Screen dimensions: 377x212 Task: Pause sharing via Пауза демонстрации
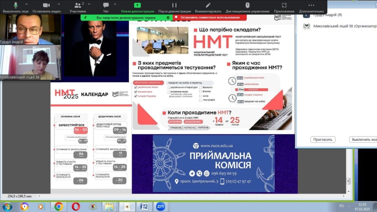coord(175,7)
